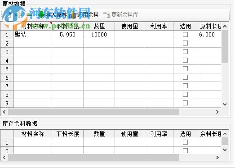Click 数量 header in 库存余料 table
This screenshot has width=235, height=168.
(x=99, y=134)
